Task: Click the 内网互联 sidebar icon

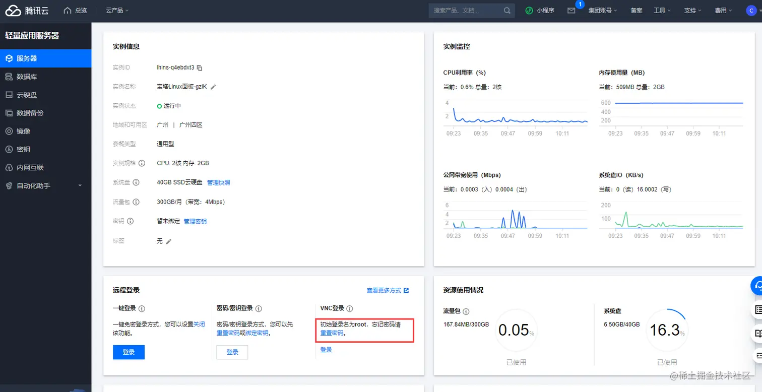Action: click(x=9, y=167)
